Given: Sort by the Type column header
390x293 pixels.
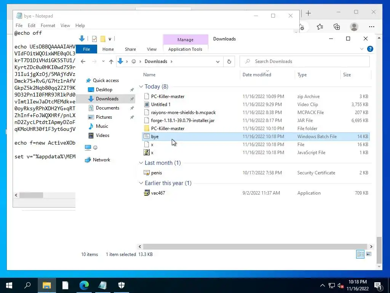Looking at the screenshot, I should (x=302, y=75).
